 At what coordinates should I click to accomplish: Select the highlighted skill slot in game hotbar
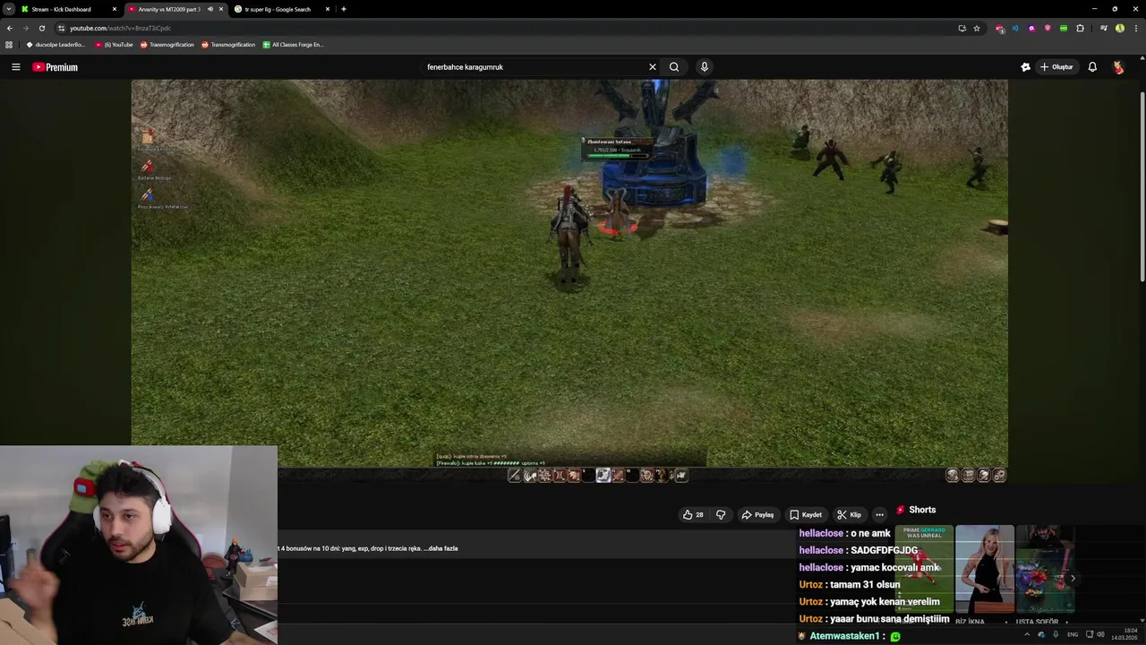[603, 476]
